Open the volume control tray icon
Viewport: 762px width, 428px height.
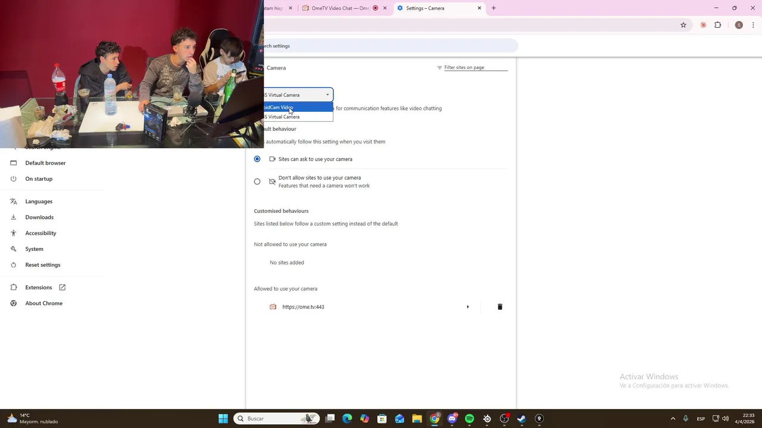[x=725, y=418]
